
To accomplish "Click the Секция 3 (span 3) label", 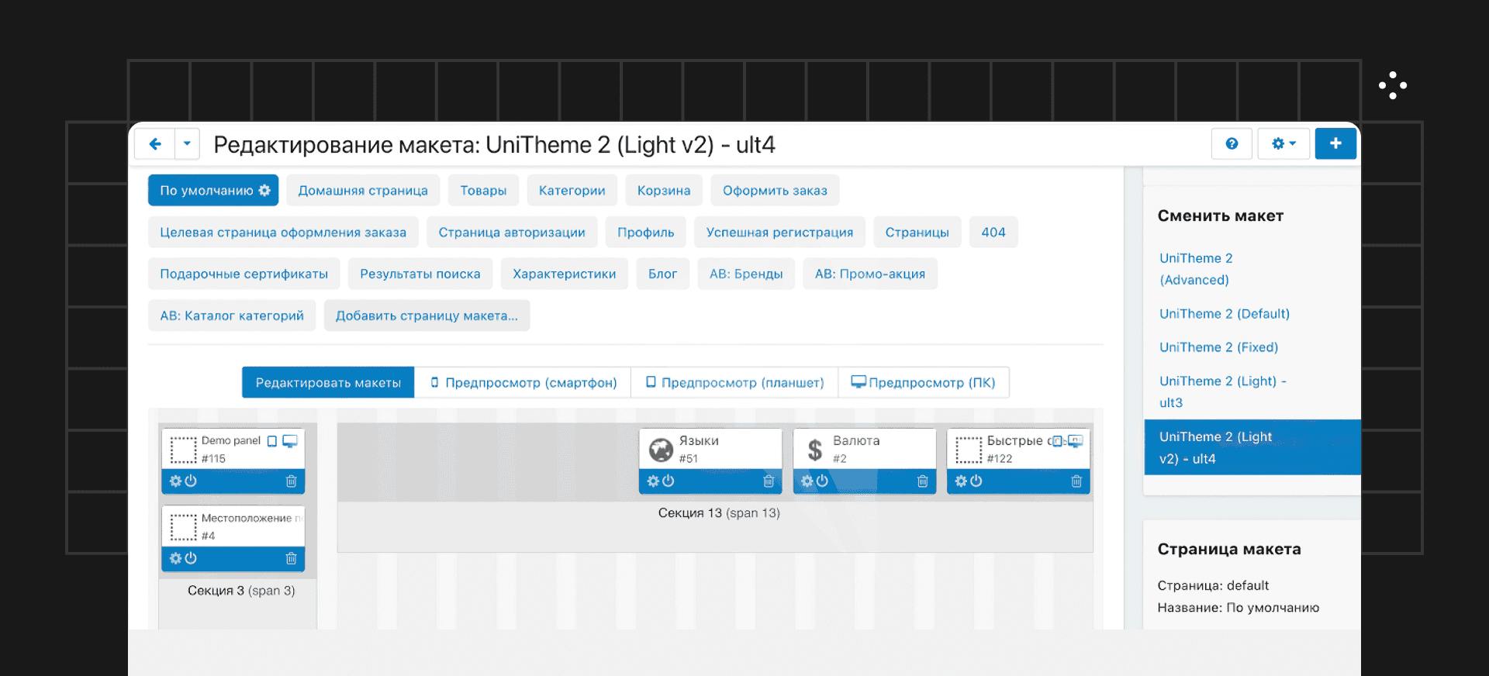I will (x=241, y=591).
